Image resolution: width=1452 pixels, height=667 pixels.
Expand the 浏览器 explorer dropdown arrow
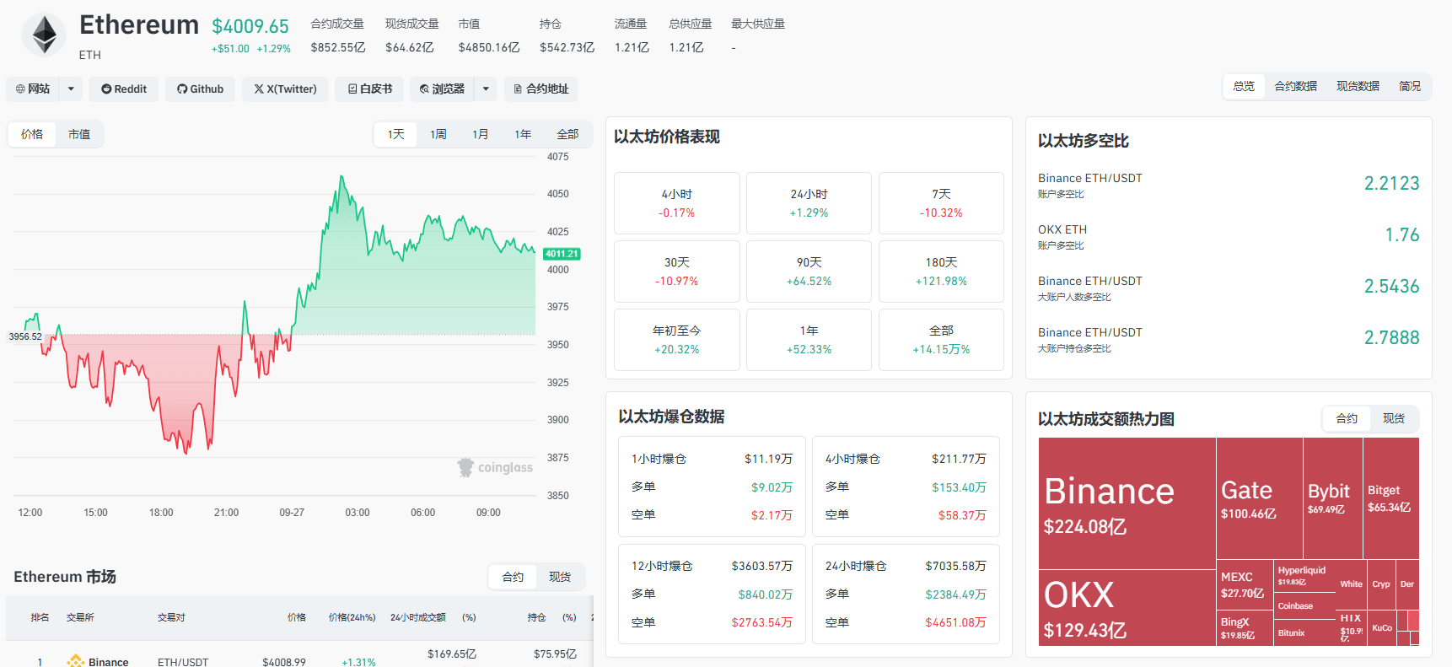(x=486, y=89)
